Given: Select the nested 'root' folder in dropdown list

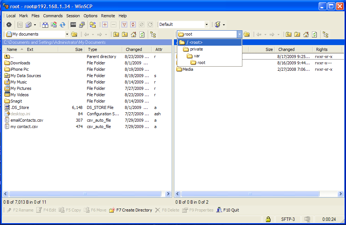Looking at the screenshot, I should pos(209,63).
